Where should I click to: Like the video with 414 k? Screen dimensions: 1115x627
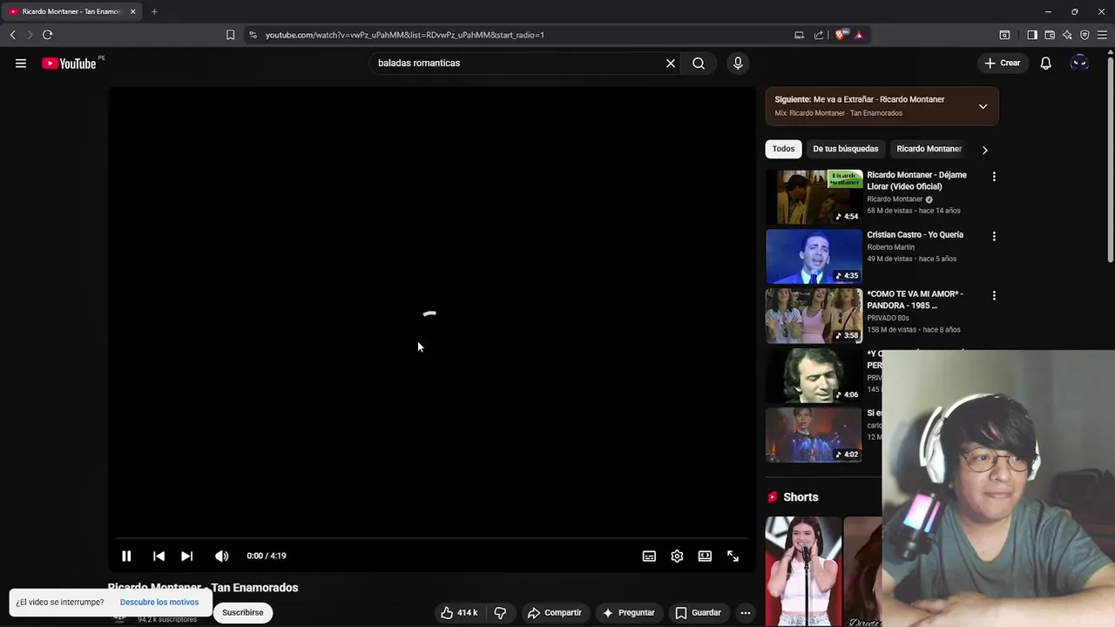pyautogui.click(x=458, y=612)
